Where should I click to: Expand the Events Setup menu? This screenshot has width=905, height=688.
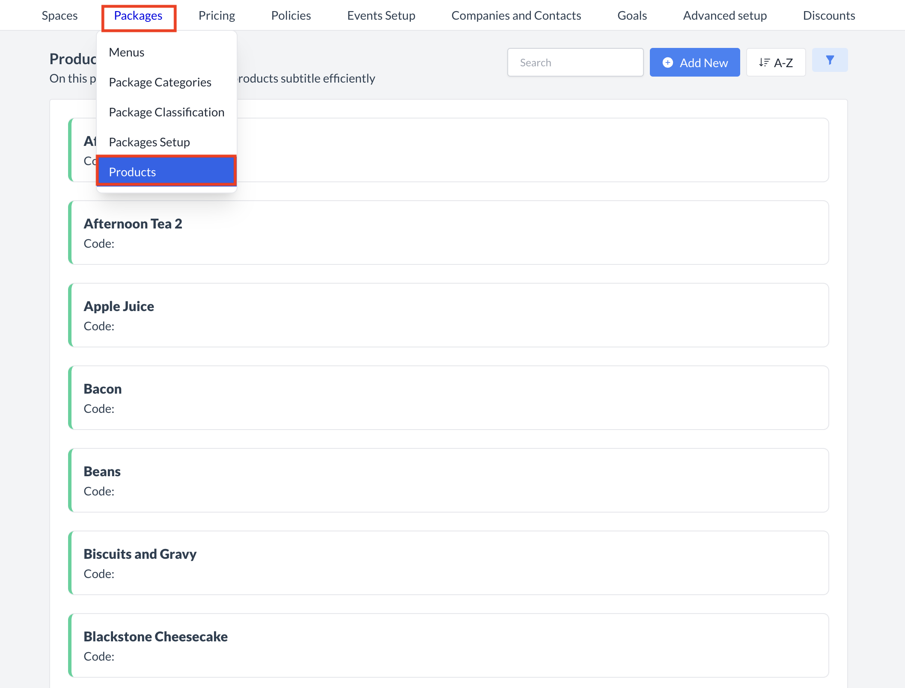tap(381, 16)
